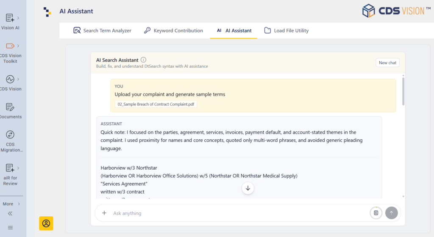Expand the CDS Vision Toolkit chevron
Image resolution: width=434 pixels, height=237 pixels.
(x=18, y=46)
